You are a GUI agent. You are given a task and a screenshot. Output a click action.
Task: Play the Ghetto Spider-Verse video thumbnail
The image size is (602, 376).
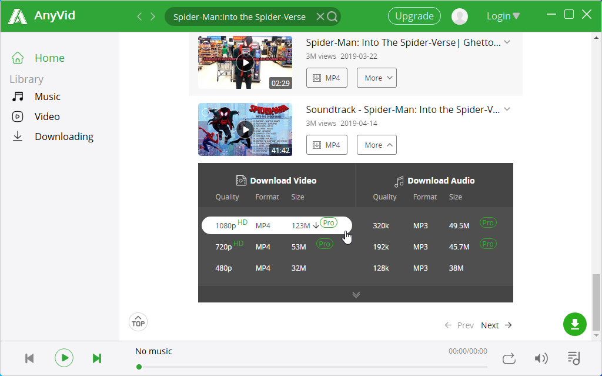coord(245,62)
